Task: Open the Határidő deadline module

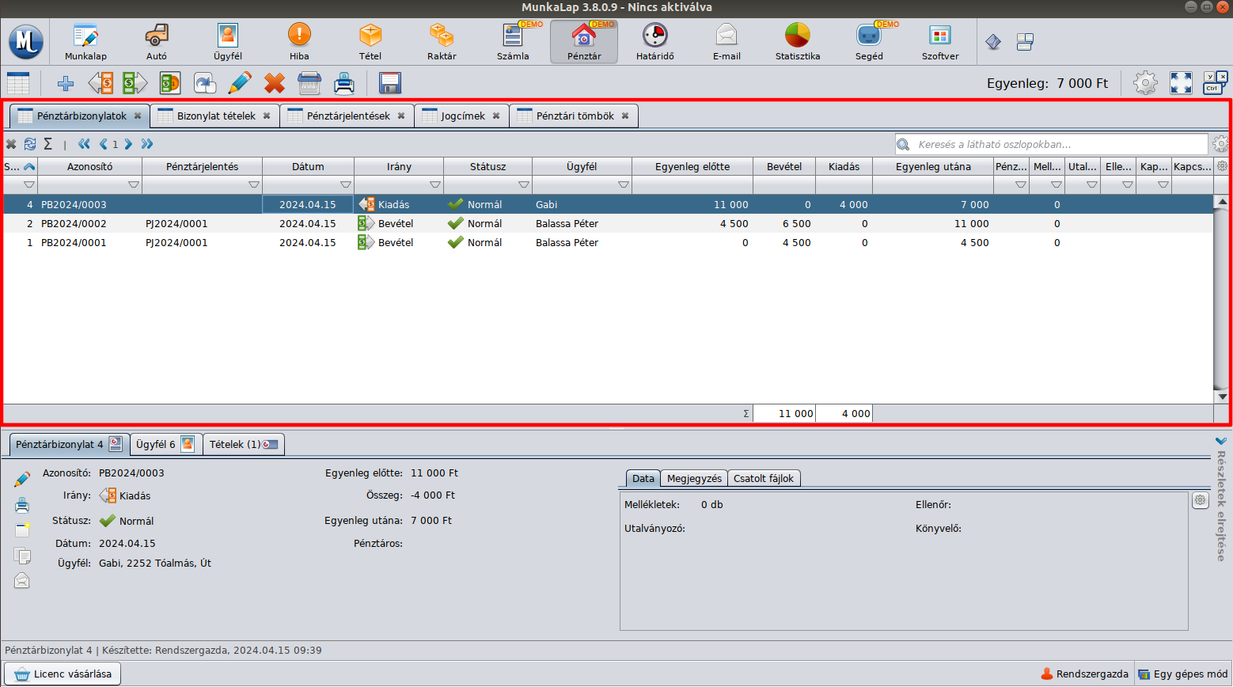Action: [x=654, y=41]
